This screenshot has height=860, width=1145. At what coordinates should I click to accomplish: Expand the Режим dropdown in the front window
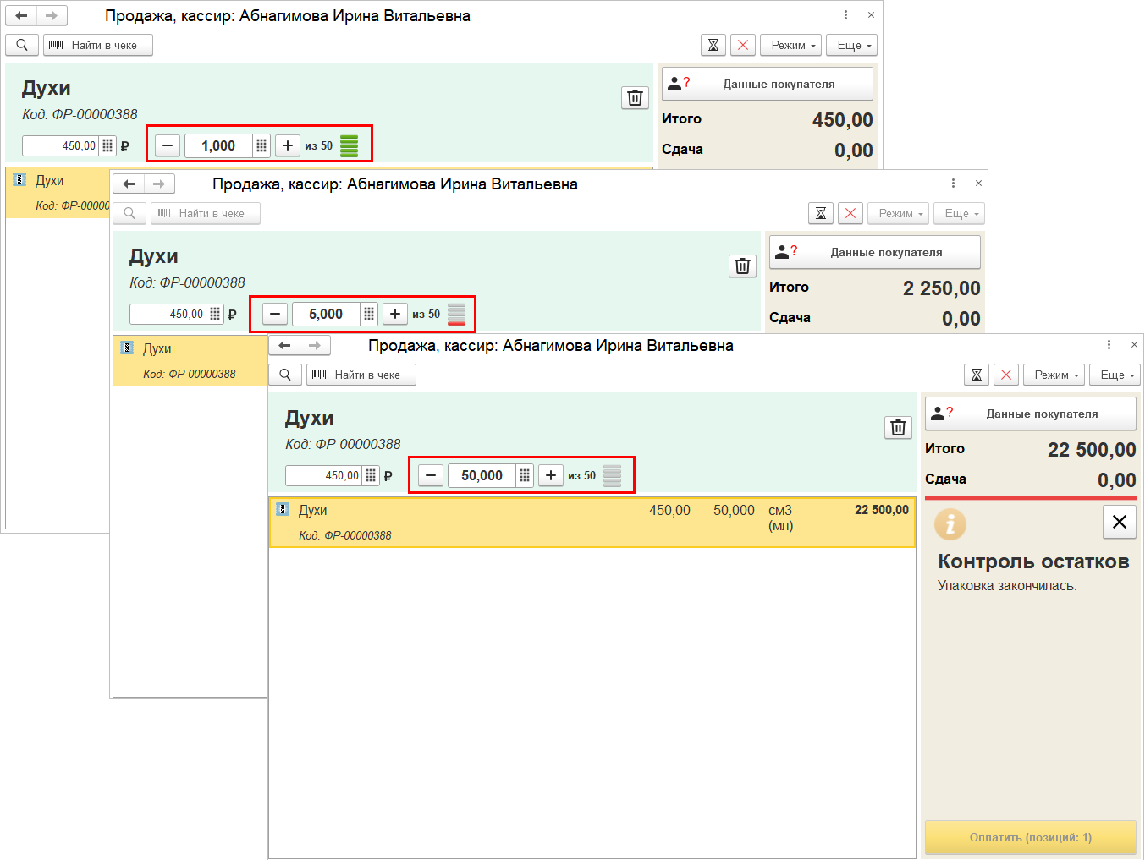point(1054,375)
